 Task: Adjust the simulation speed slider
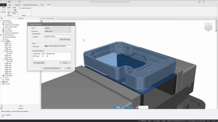(143, 107)
